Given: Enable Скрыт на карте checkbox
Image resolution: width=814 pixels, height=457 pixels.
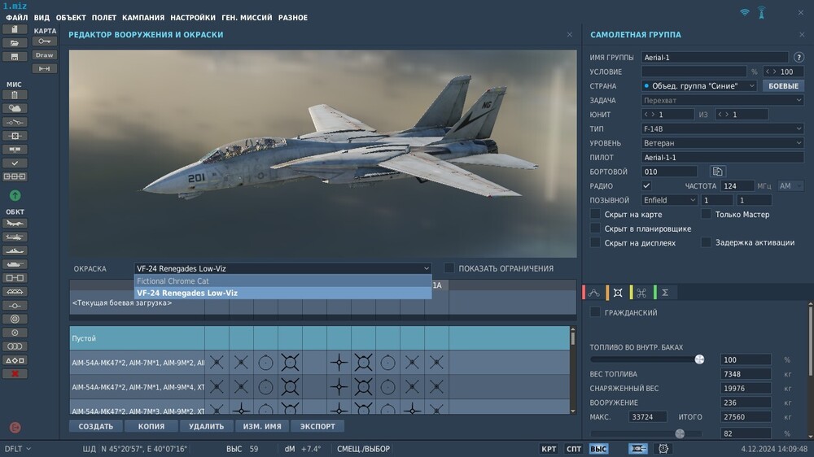Looking at the screenshot, I should 596,214.
